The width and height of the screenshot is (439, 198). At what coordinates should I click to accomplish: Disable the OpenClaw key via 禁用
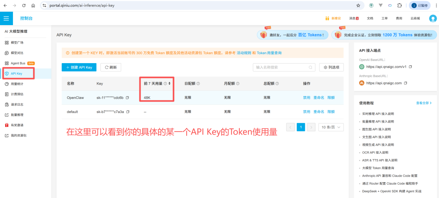(x=306, y=98)
